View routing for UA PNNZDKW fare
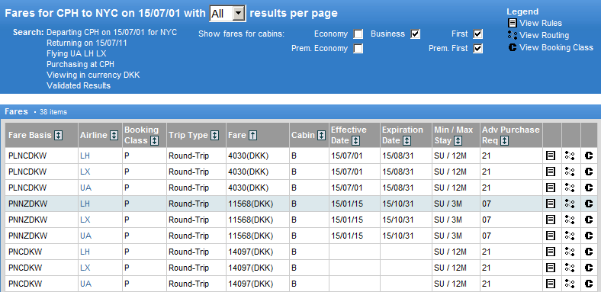The height and width of the screenshot is (292, 601). click(570, 236)
